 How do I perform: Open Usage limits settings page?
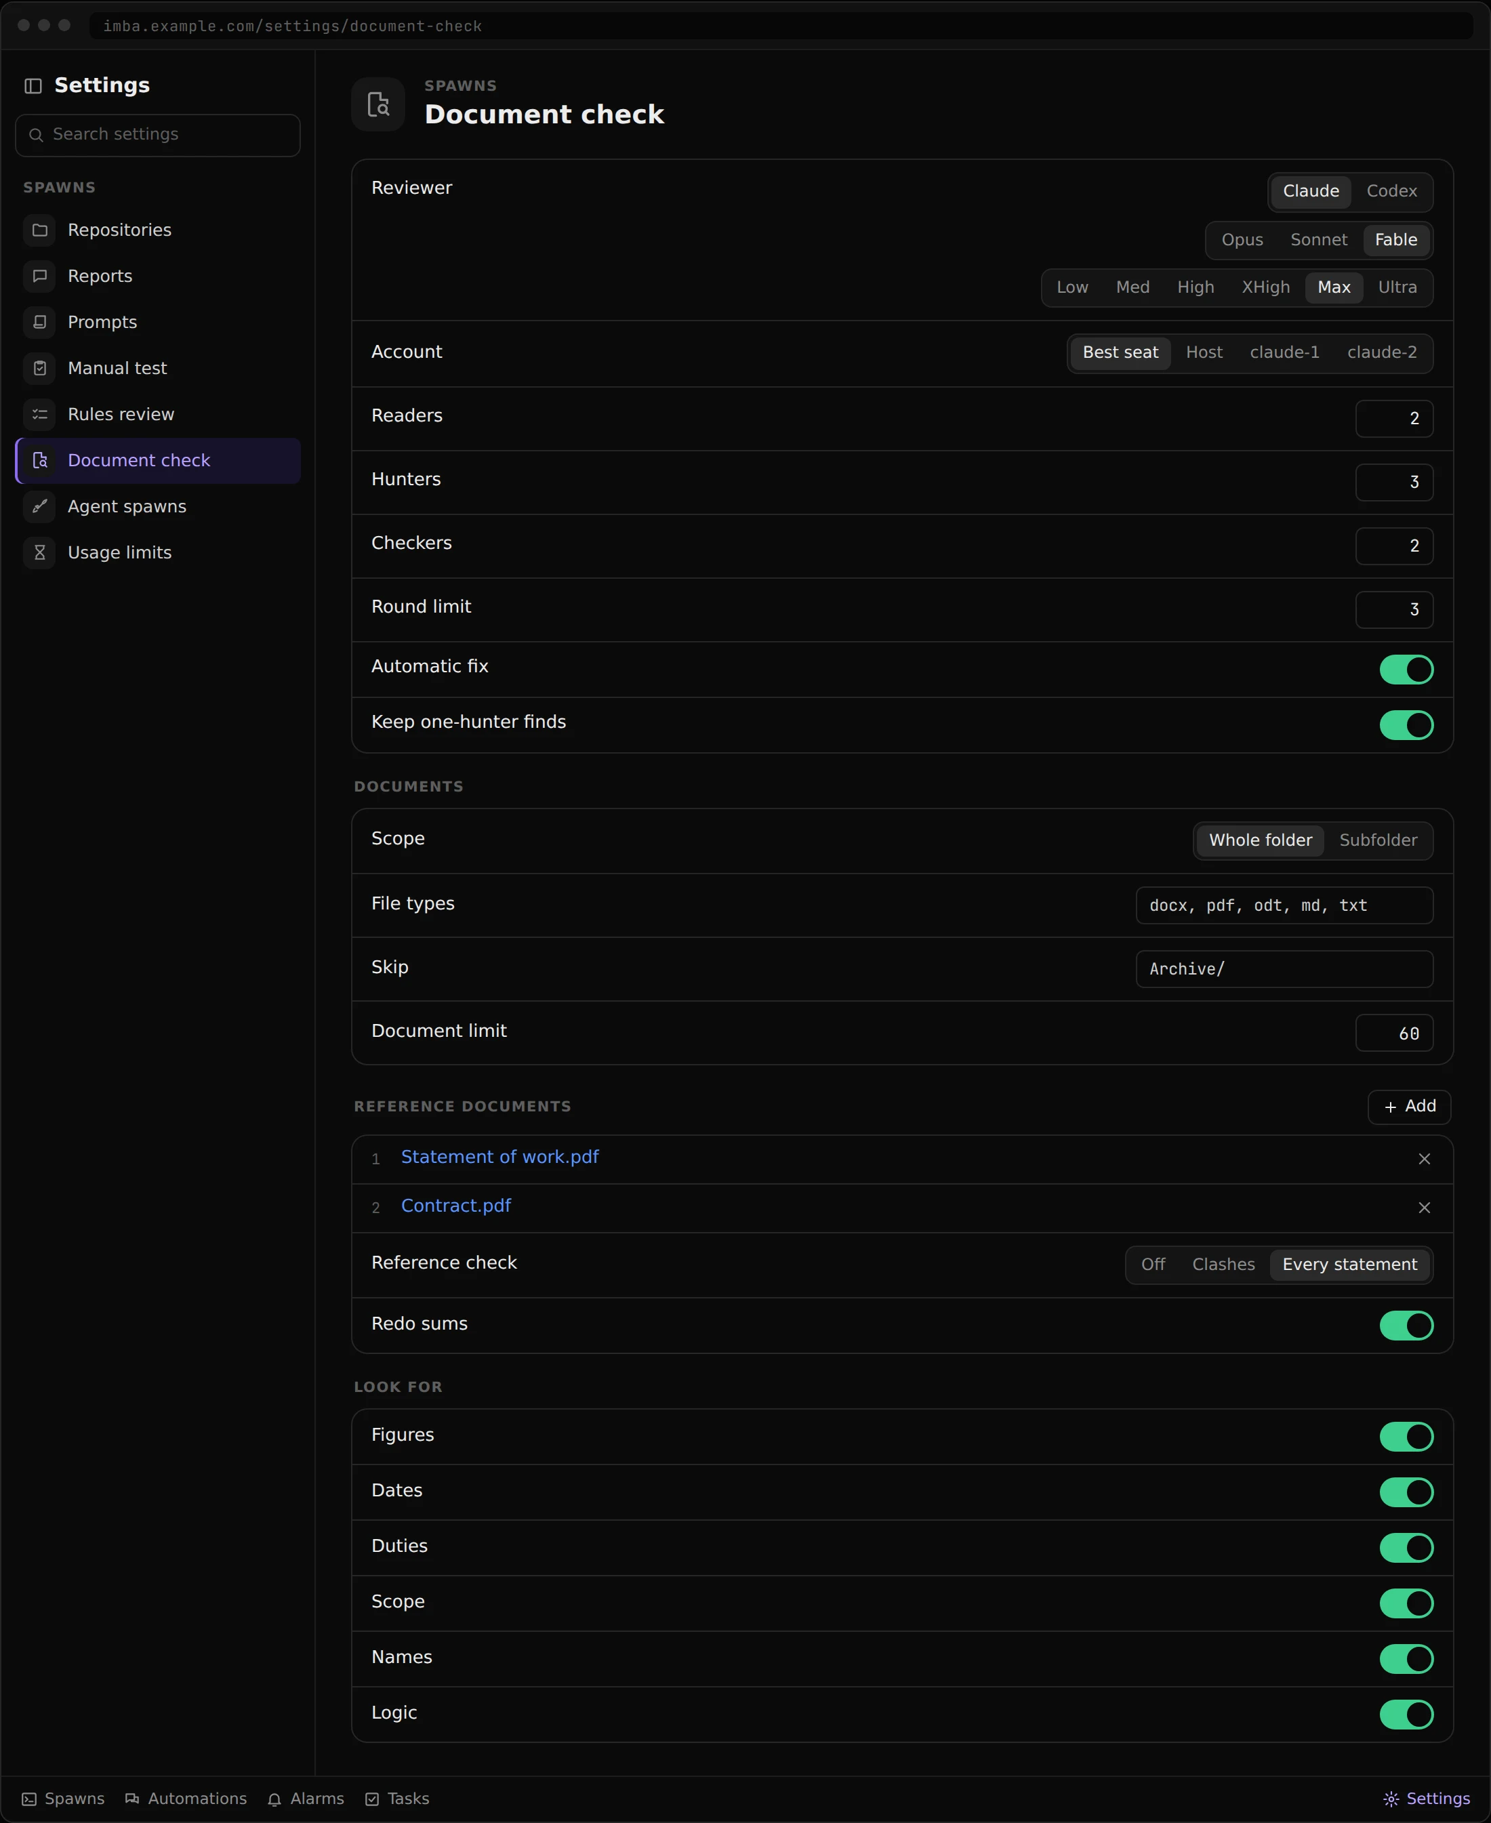click(158, 553)
